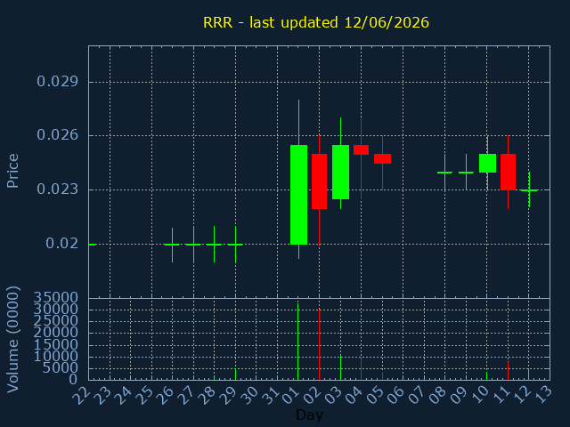Viewport: 570px width, 427px height.
Task: Click the day label 31 on the x-axis
Action: pos(270,395)
